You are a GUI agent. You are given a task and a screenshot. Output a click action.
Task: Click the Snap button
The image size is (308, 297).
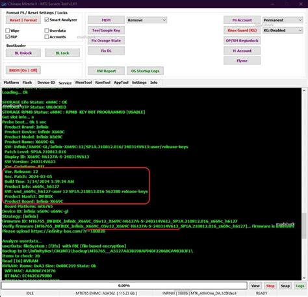tap(285, 286)
